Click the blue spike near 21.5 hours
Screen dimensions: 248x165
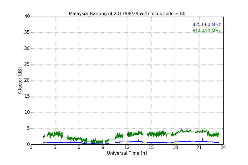pos(203,140)
